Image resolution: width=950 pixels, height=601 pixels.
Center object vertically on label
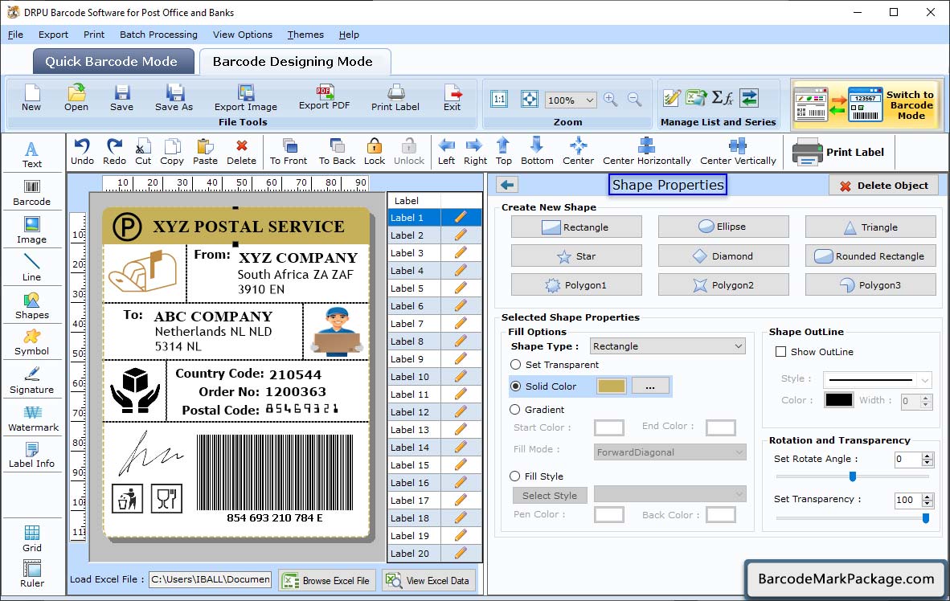738,152
